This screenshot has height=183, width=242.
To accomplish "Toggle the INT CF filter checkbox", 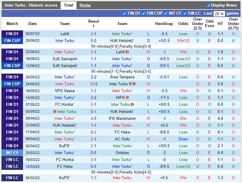I will click(x=166, y=13).
